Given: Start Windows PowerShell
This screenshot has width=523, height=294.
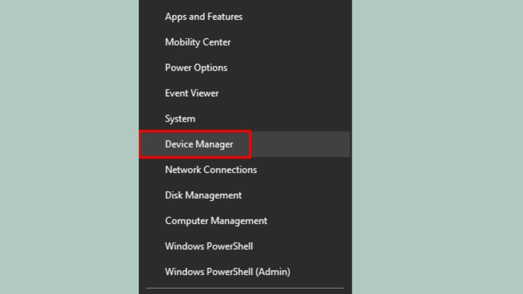Looking at the screenshot, I should (x=245, y=246).
